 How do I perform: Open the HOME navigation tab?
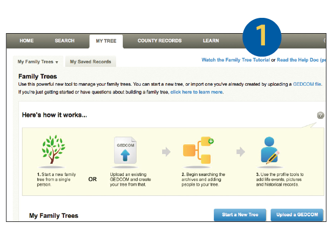(x=27, y=41)
